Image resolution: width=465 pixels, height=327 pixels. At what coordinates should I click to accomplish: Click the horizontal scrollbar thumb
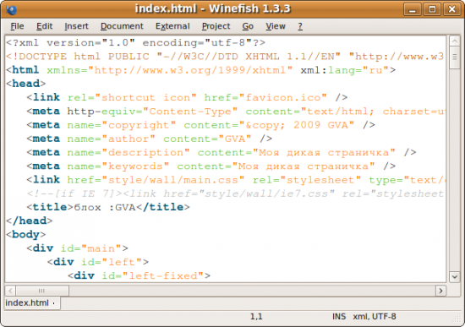pyautogui.click(x=42, y=291)
